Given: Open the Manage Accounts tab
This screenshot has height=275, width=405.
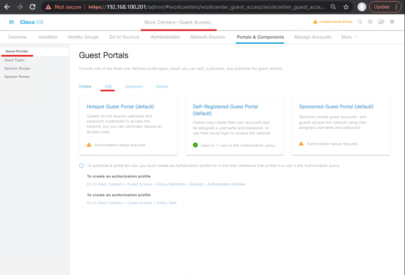Looking at the screenshot, I should tap(313, 37).
